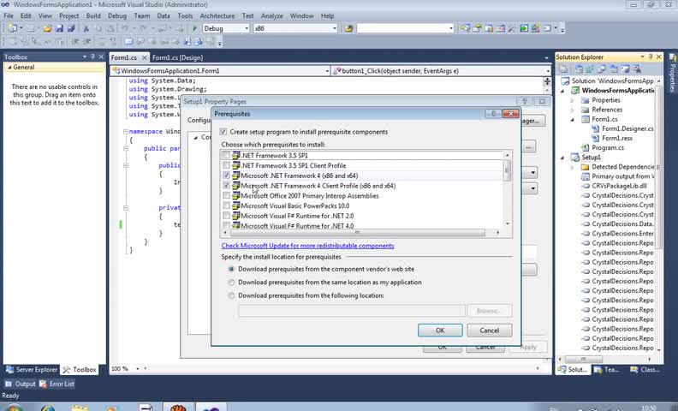Pin the Toolbox panel with auto-hide pin
The width and height of the screenshot is (678, 411).
point(92,57)
